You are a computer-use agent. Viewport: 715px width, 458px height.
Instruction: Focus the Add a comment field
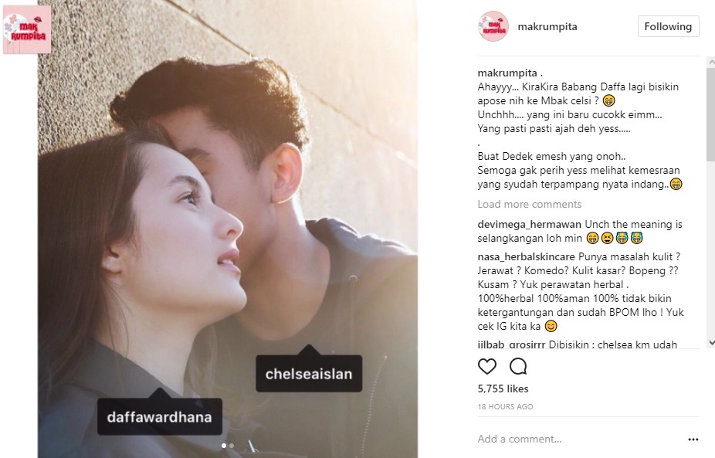click(x=579, y=439)
